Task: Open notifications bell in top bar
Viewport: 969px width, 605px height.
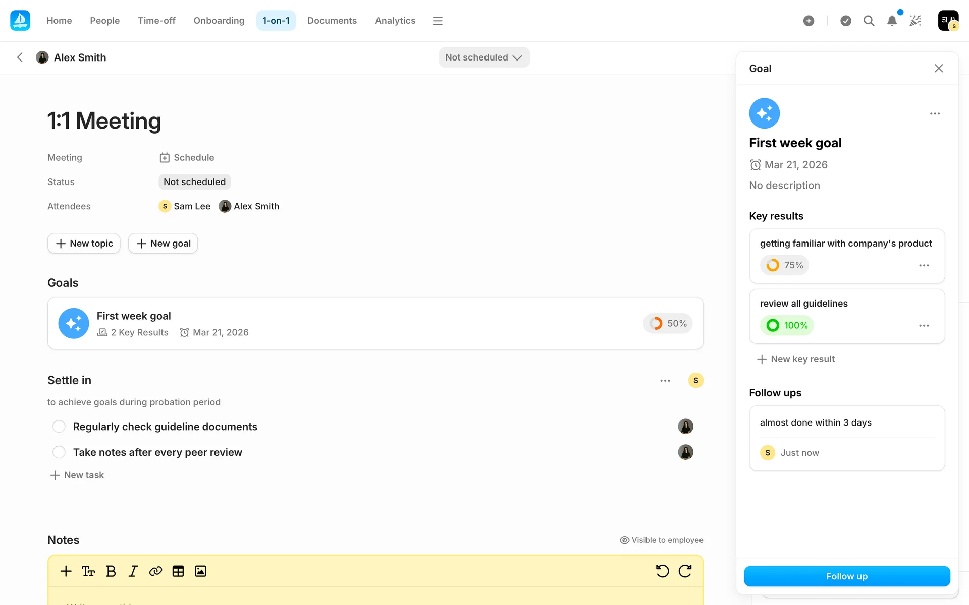Action: (x=892, y=21)
